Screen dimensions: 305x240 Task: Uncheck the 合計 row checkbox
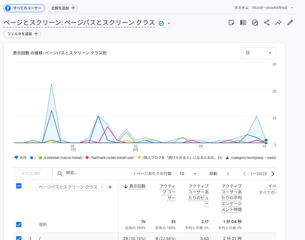pos(19,224)
